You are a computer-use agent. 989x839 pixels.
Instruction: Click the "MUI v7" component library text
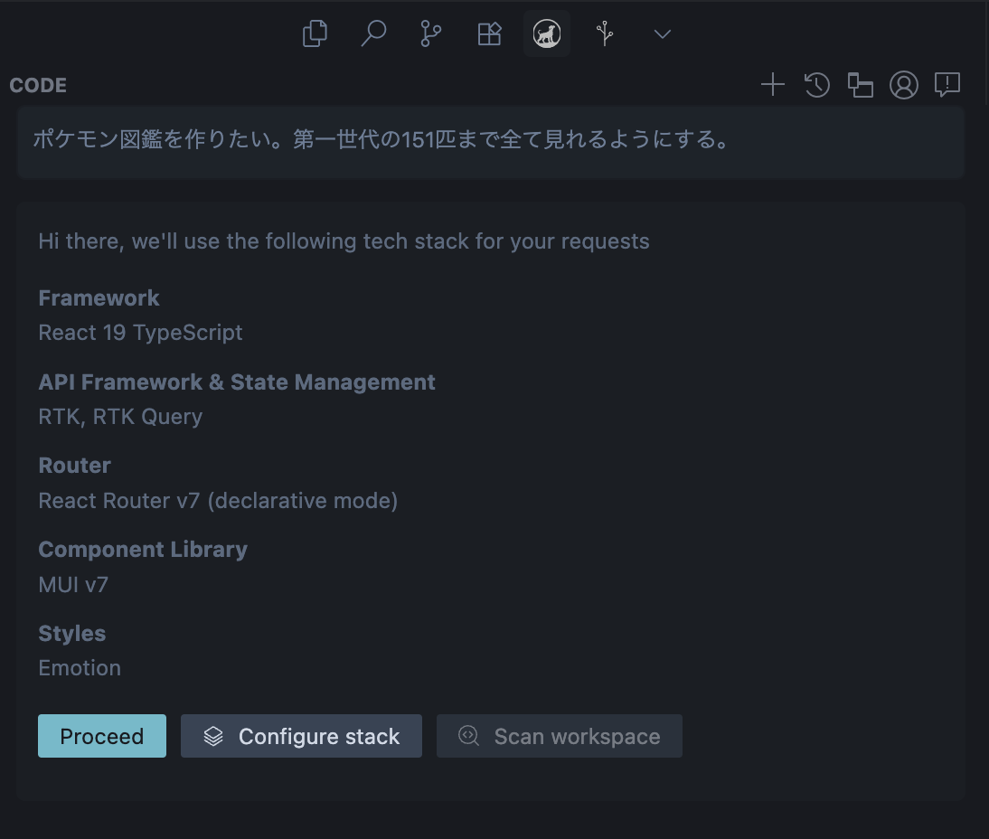[73, 584]
